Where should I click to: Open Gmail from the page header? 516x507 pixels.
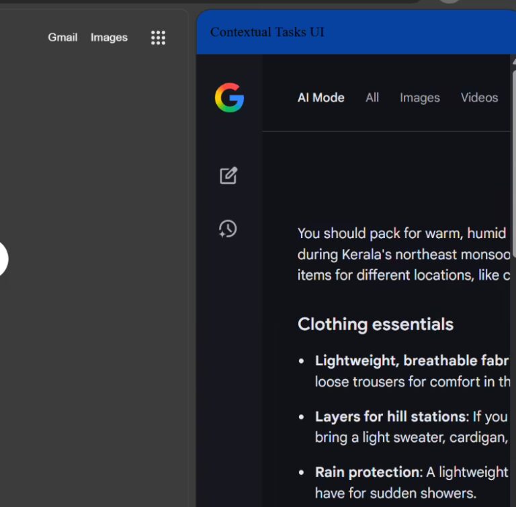pos(62,38)
